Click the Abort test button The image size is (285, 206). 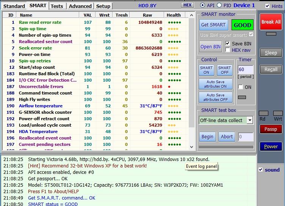227,136
